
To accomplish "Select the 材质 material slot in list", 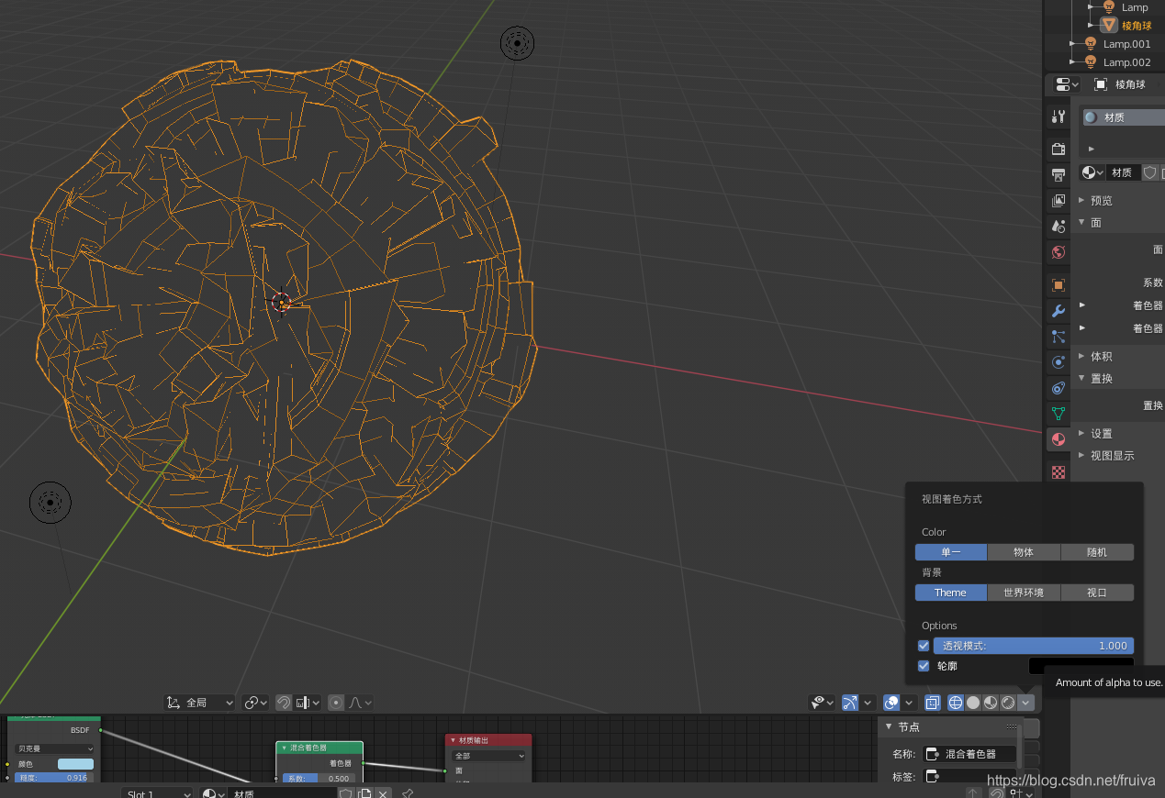I will pos(1125,117).
